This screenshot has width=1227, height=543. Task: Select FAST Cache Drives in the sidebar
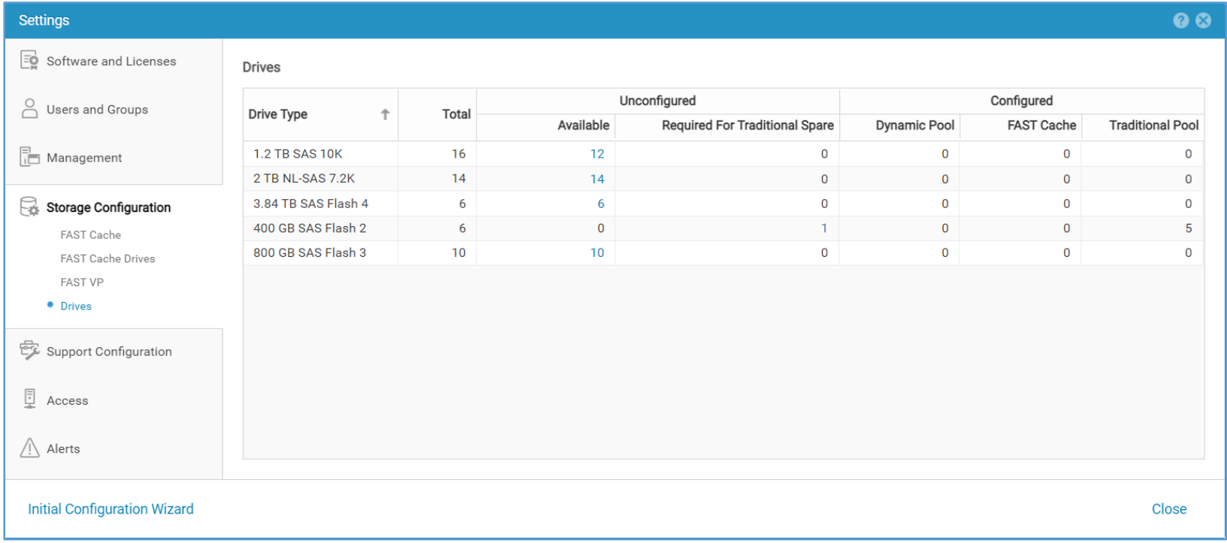click(107, 258)
